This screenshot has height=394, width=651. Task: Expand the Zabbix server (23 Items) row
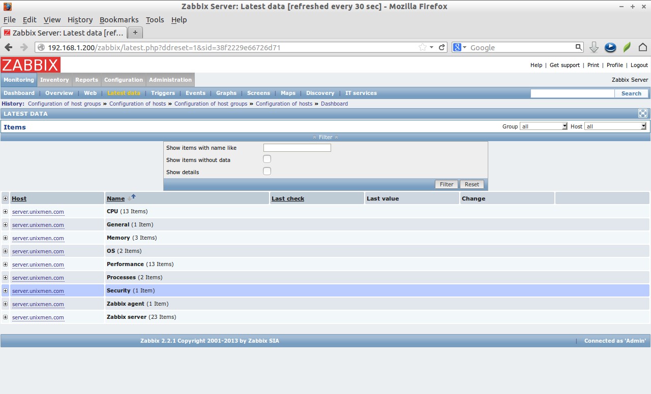click(x=5, y=317)
